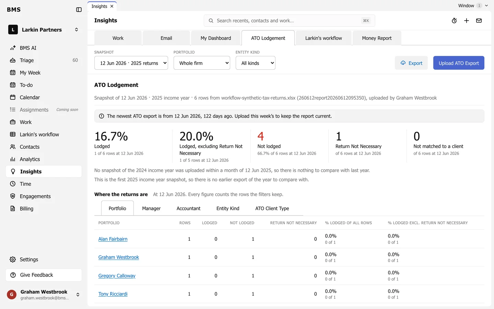
Task: Open Larkin's workflow in the sidebar
Action: [x=44, y=135]
